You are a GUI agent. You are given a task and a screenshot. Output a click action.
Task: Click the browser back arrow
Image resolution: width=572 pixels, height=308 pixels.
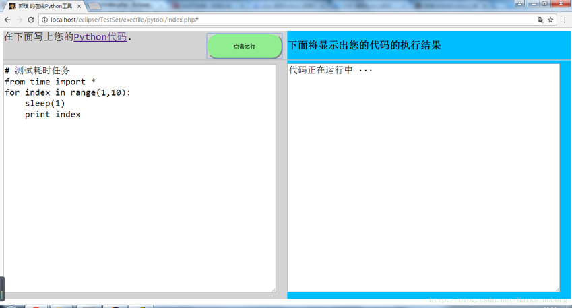(x=7, y=20)
